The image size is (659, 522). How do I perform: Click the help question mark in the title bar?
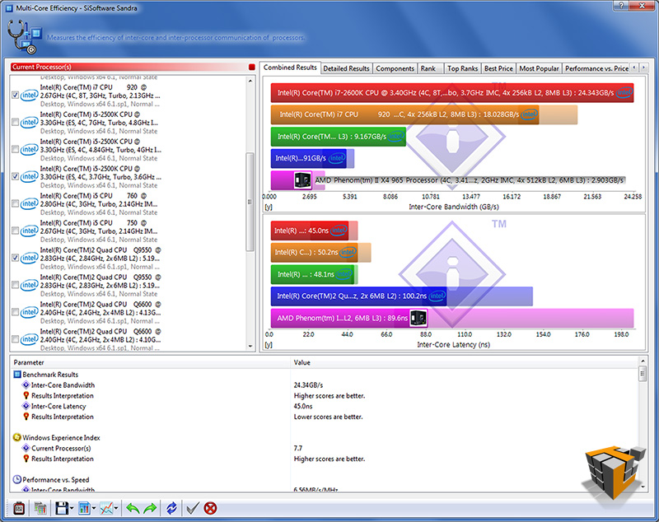[621, 5]
